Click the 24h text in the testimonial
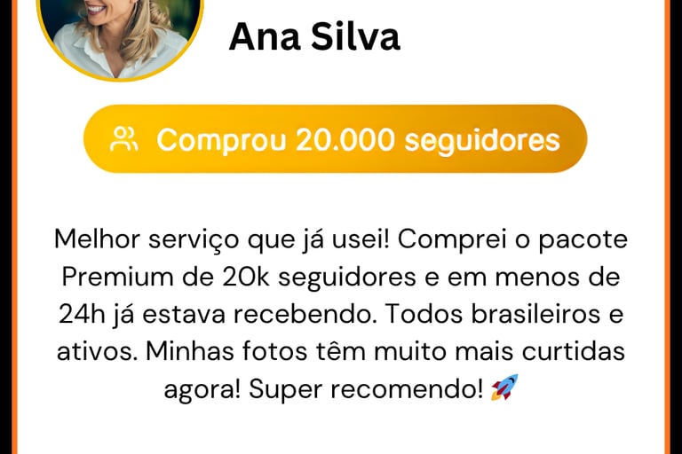Screen dimensions: 682x454 click(82, 314)
